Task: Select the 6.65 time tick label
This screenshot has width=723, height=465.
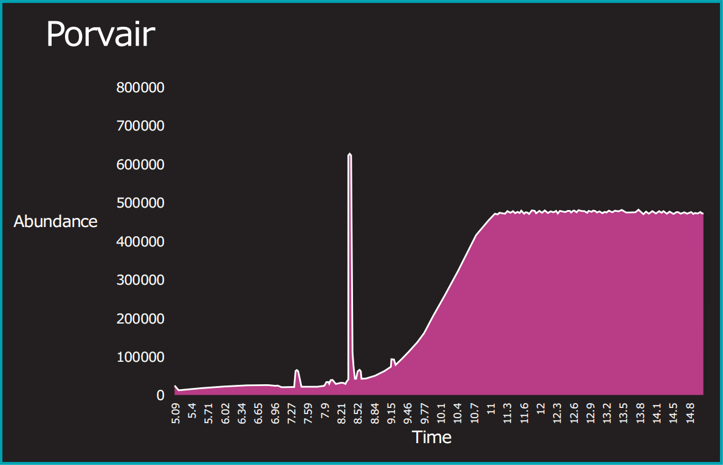Action: [x=258, y=413]
